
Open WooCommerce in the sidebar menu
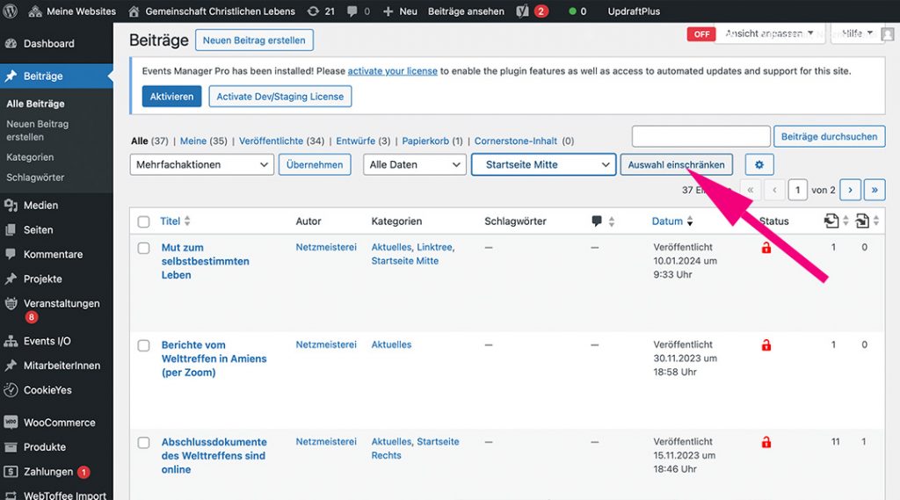coord(59,422)
